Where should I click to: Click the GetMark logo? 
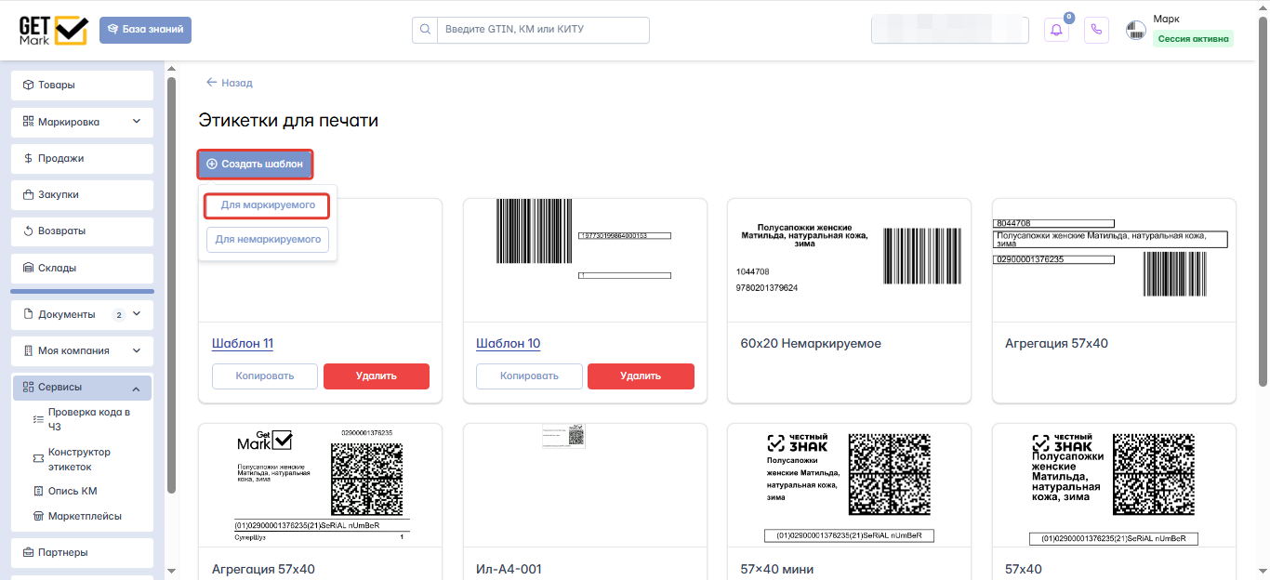pos(53,30)
